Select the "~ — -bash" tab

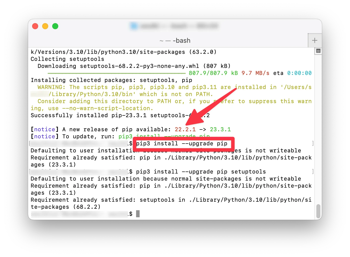(x=175, y=40)
